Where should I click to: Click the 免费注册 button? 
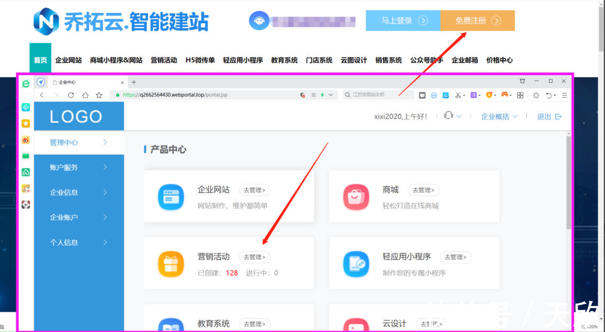pyautogui.click(x=477, y=21)
